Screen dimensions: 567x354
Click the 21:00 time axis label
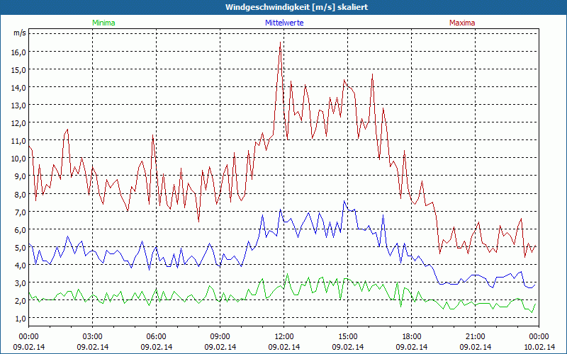pos(475,337)
